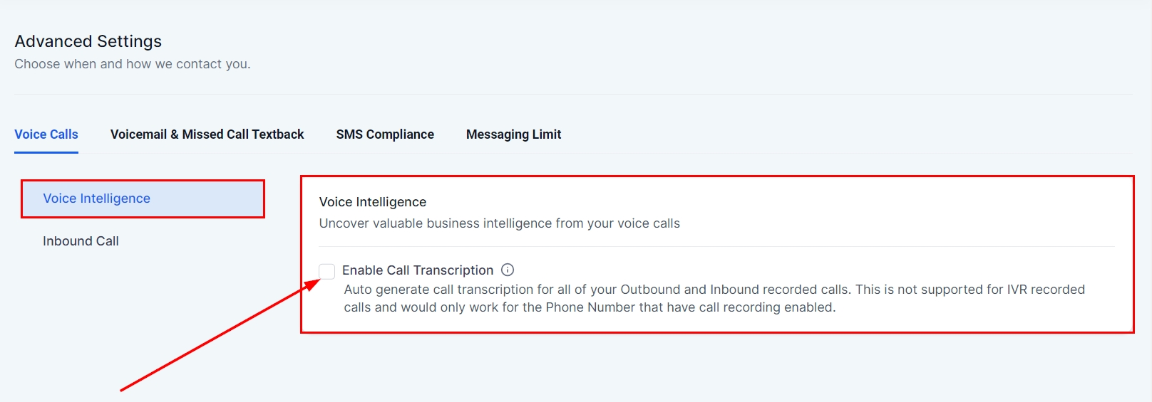Click the red arrow's tail end

click(122, 390)
